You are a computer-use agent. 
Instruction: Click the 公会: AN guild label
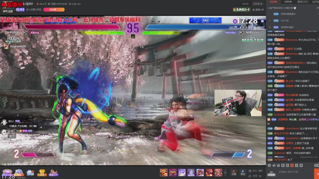pyautogui.click(x=75, y=4)
